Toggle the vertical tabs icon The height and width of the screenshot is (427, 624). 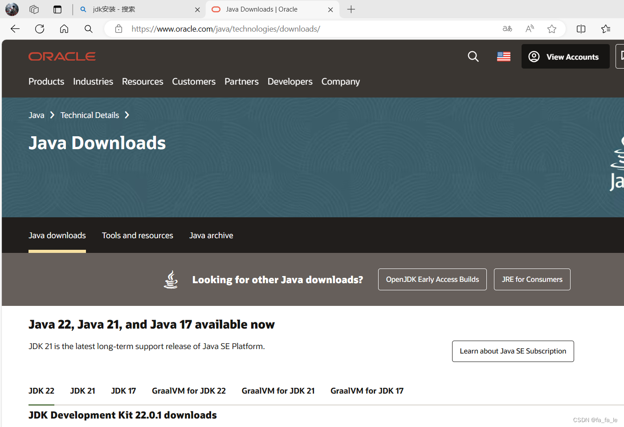coord(57,9)
